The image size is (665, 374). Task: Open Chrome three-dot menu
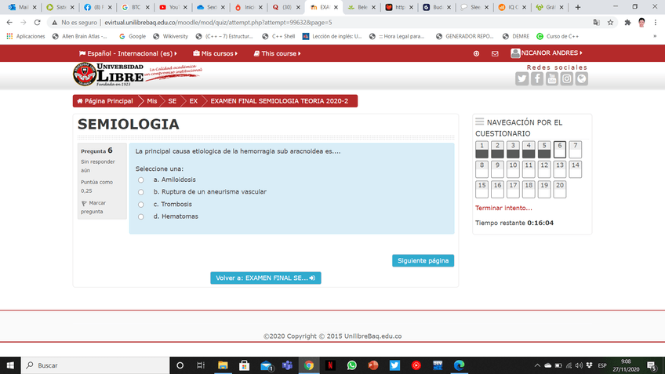tap(656, 23)
